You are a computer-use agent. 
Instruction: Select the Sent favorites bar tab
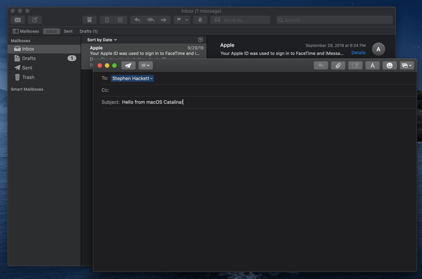(x=68, y=31)
